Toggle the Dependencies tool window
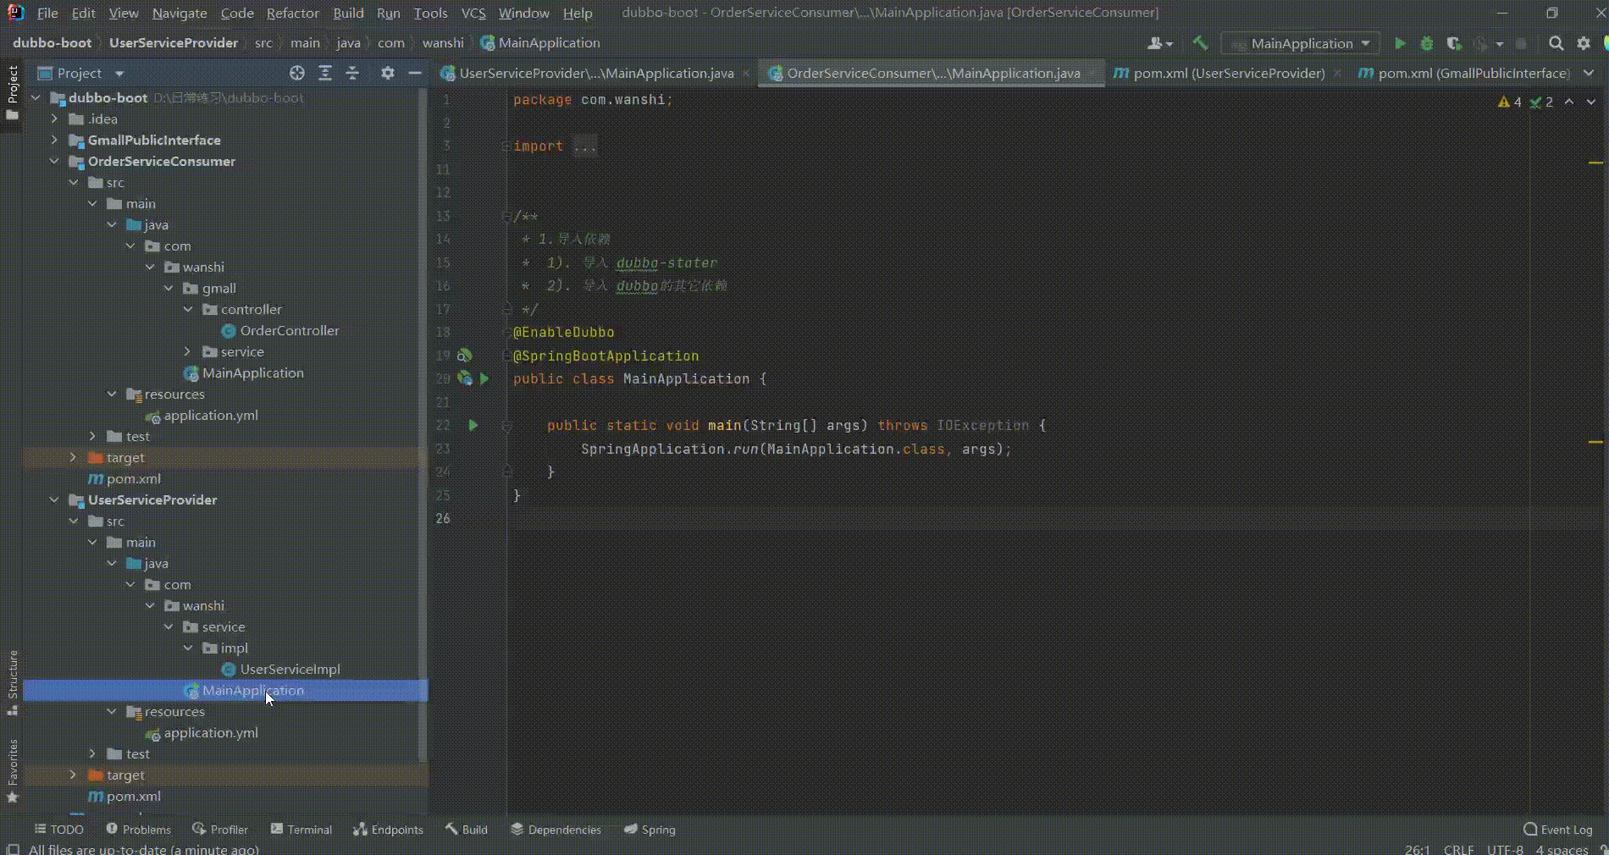This screenshot has width=1609, height=855. pyautogui.click(x=556, y=830)
